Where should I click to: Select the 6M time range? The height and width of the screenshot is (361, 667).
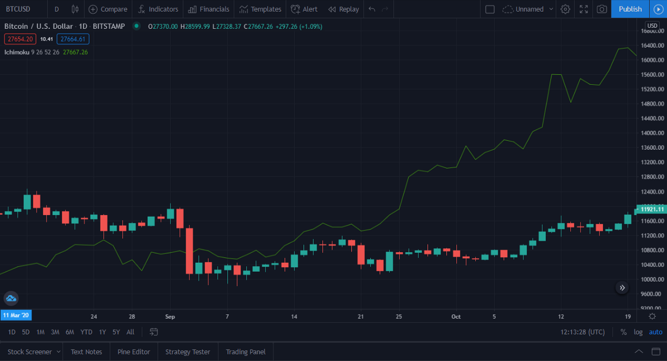[69, 332]
